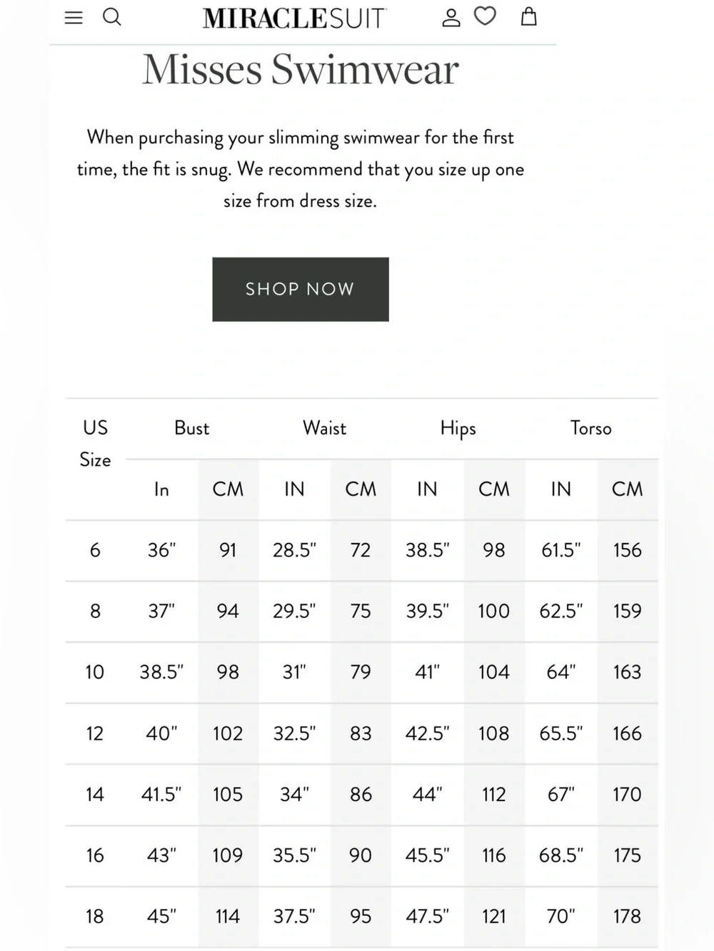Select the size 6 row label
Image resolution: width=714 pixels, height=951 pixels.
click(x=95, y=550)
